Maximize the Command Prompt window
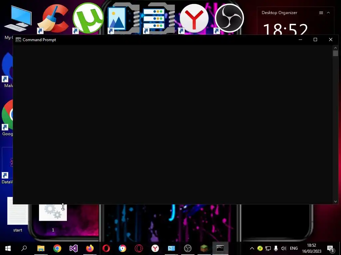Viewport: 341px width, 255px height. tap(315, 40)
